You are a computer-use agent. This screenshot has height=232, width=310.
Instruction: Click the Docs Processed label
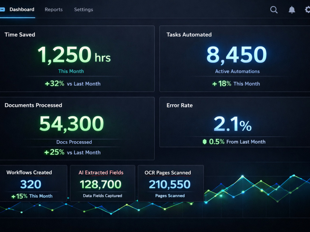coord(74,142)
